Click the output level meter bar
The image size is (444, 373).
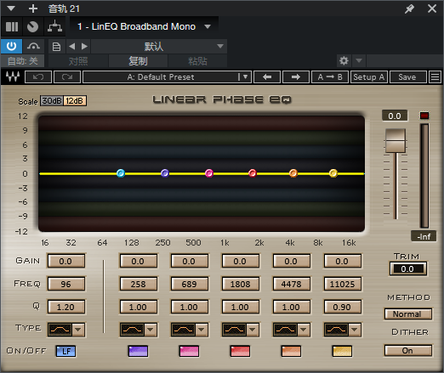point(424,176)
